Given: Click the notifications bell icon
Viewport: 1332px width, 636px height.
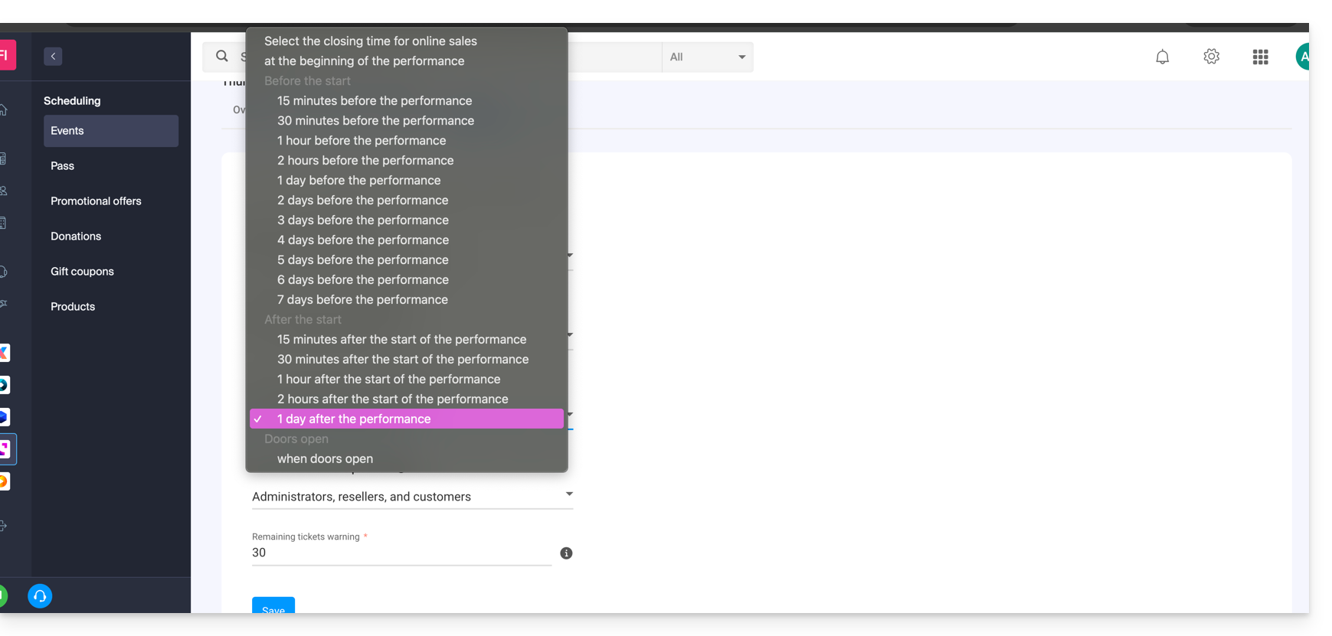Looking at the screenshot, I should 1162,57.
